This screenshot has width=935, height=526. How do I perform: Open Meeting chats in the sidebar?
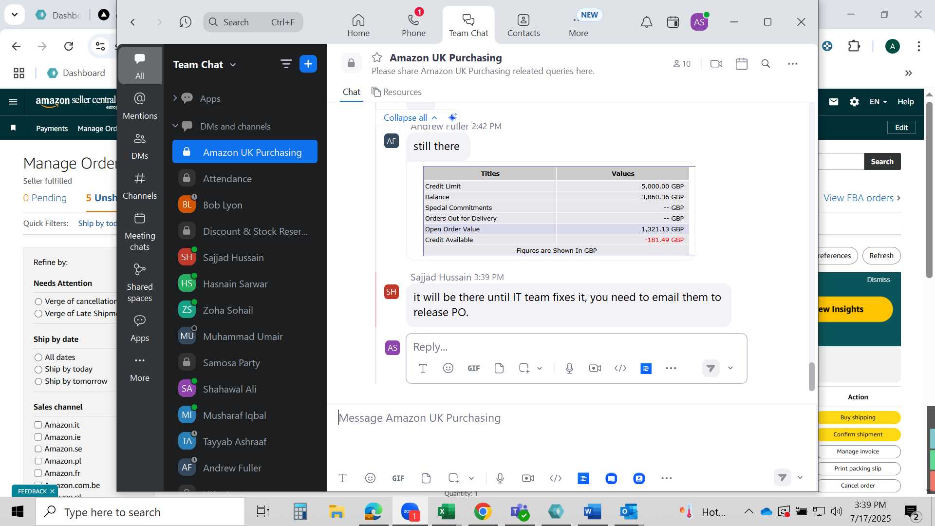point(140,231)
